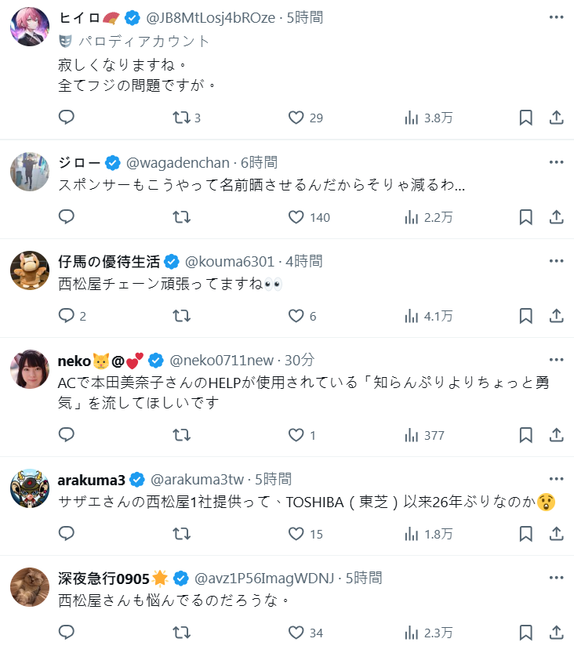Repost ヒイロ's tweet with 3 reposts
The height and width of the screenshot is (653, 574).
181,118
